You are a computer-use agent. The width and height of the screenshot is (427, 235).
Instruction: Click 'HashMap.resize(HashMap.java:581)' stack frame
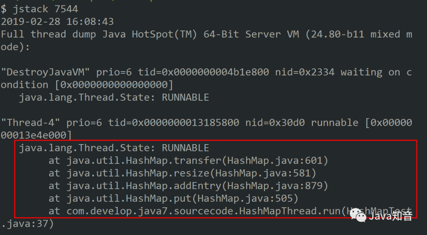tap(182, 173)
